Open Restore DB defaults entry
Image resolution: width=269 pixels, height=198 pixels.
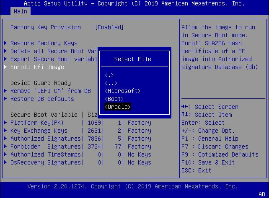coord(42,99)
